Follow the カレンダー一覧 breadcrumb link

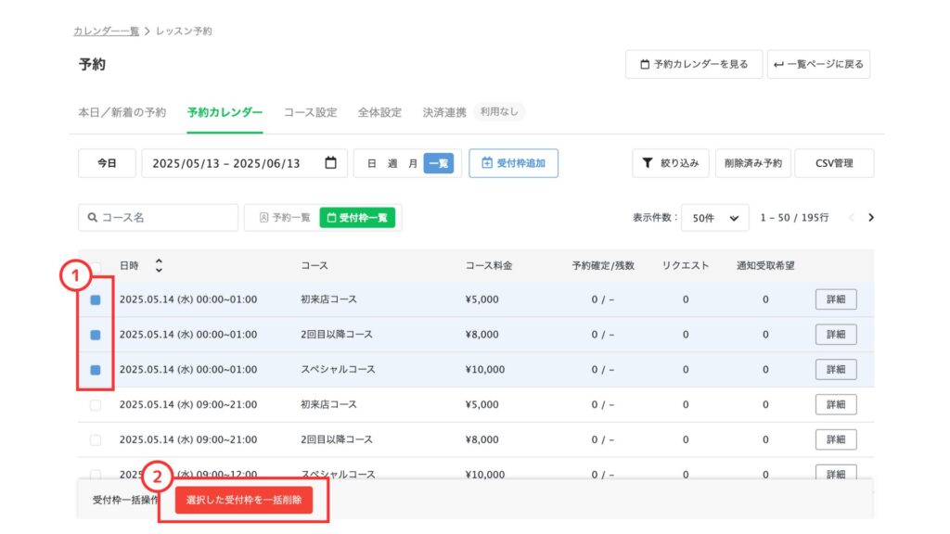tap(106, 31)
